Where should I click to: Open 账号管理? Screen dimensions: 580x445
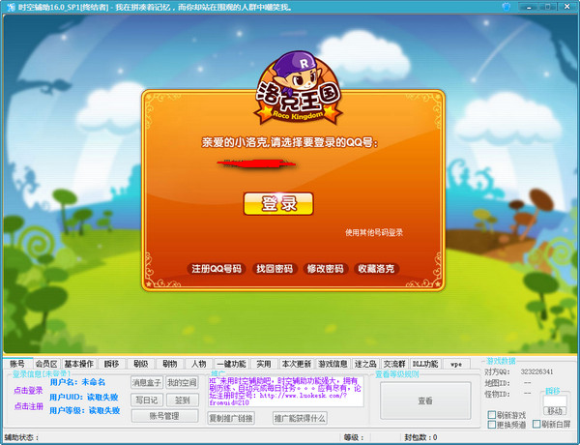(164, 416)
